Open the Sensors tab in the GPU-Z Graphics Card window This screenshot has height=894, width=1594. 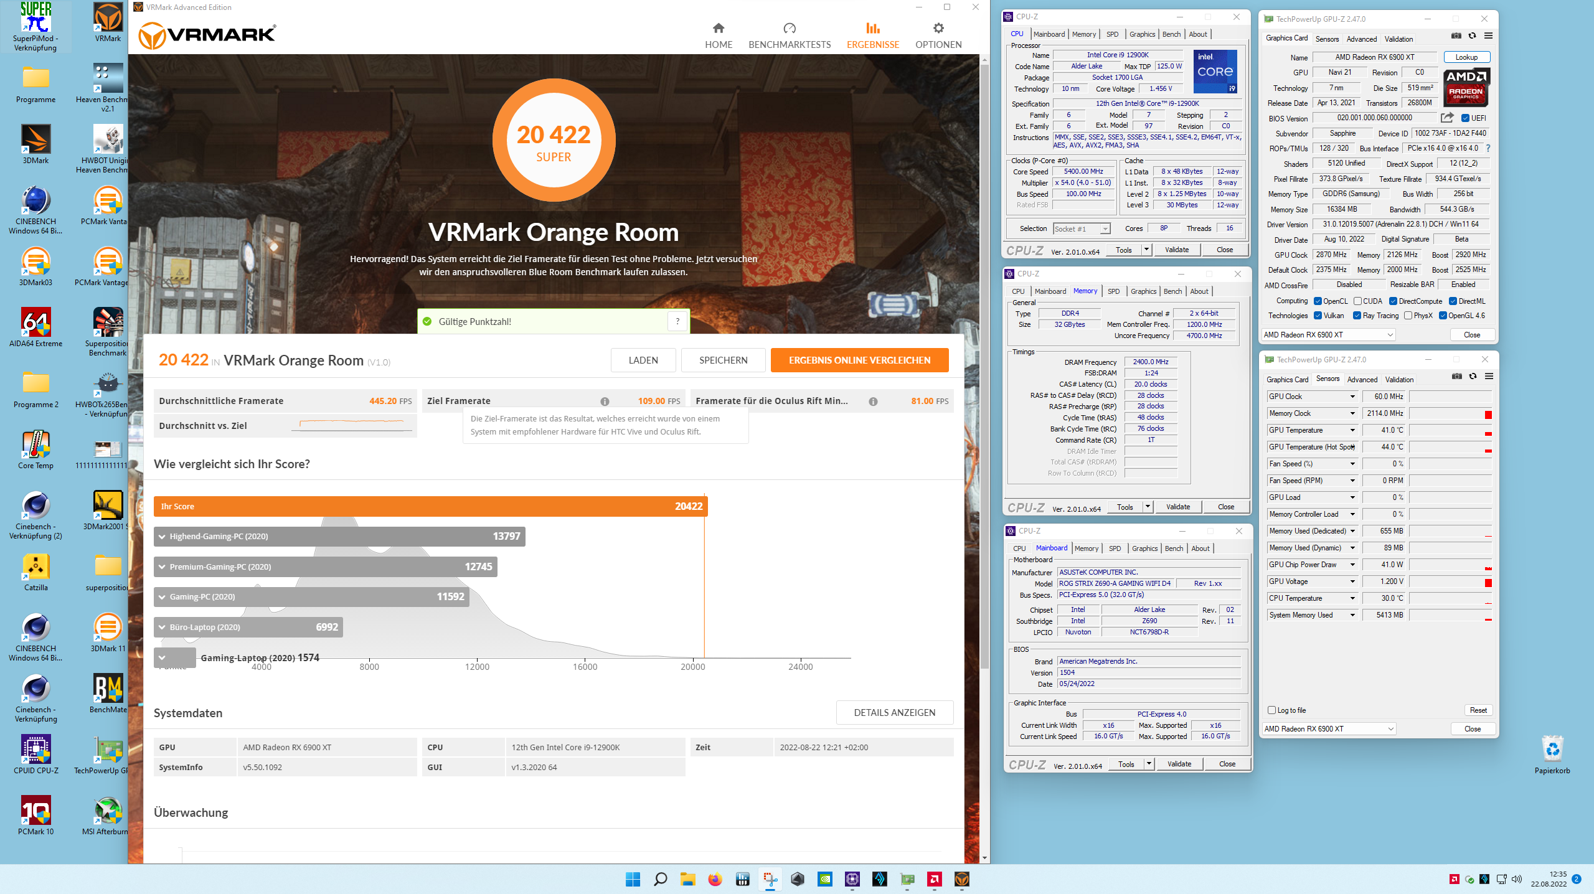(x=1327, y=39)
